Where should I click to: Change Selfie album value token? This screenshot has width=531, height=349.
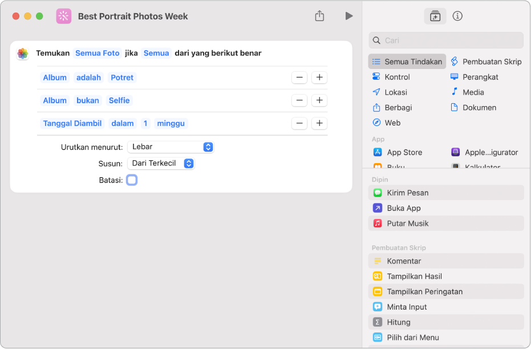click(x=119, y=100)
